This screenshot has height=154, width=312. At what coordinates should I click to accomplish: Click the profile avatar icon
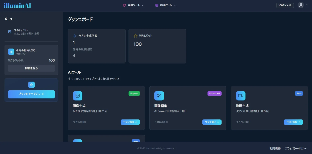click(301, 5)
